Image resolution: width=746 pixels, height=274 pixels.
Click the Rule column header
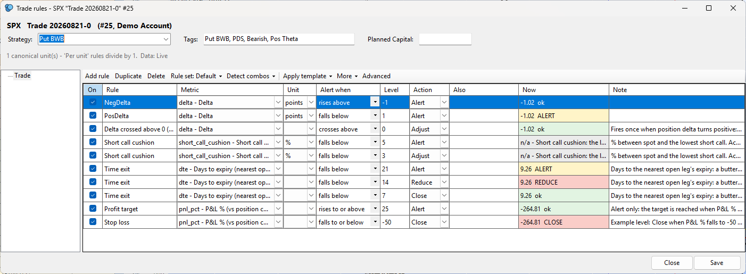(x=139, y=90)
